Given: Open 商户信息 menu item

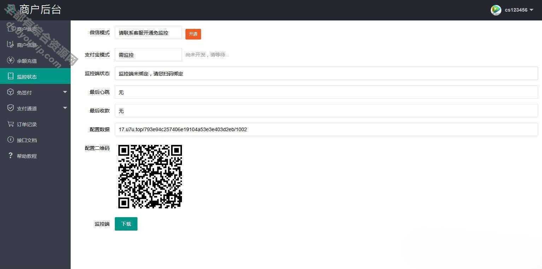Looking at the screenshot, I should coord(35,45).
